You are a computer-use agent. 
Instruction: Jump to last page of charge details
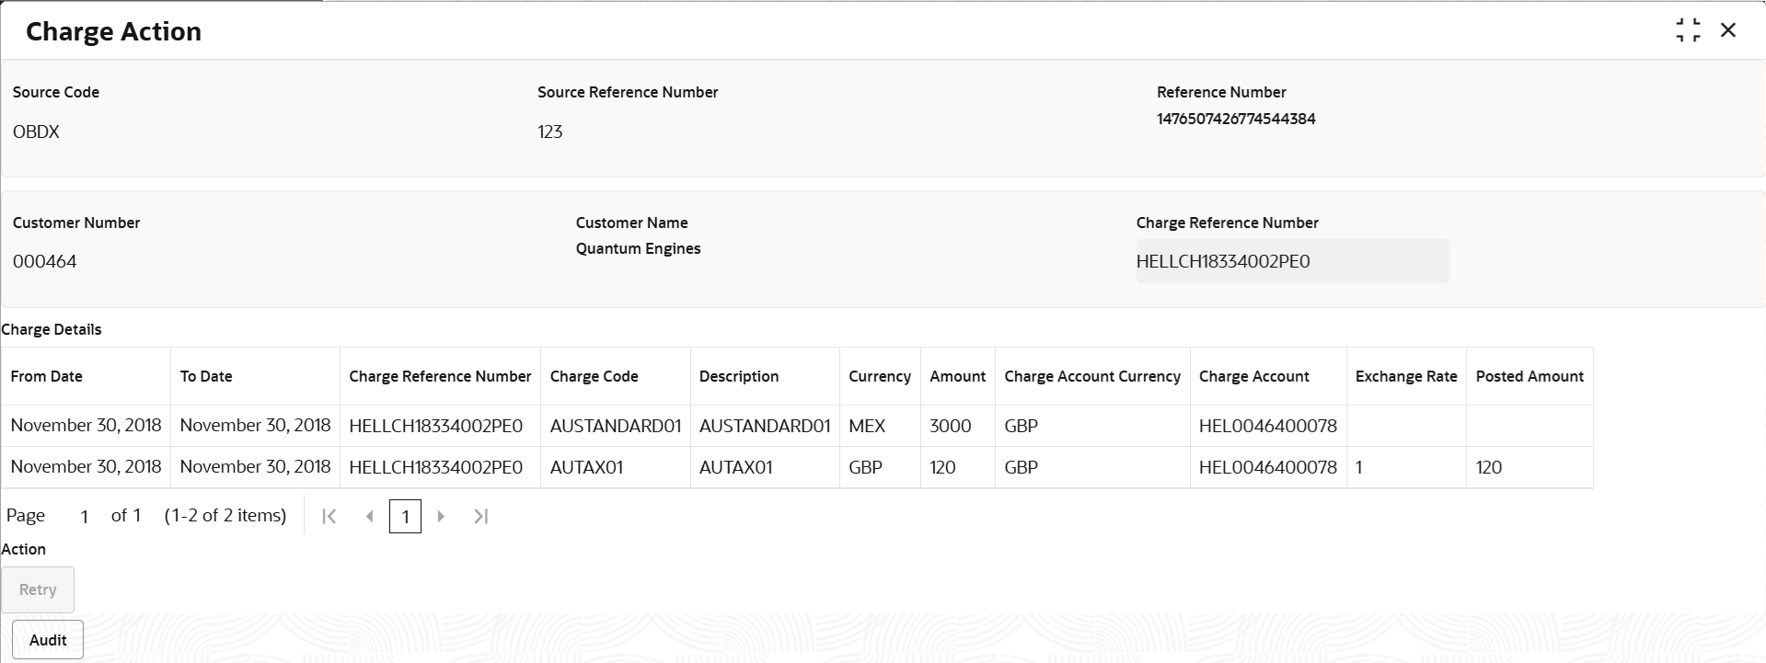pos(480,517)
